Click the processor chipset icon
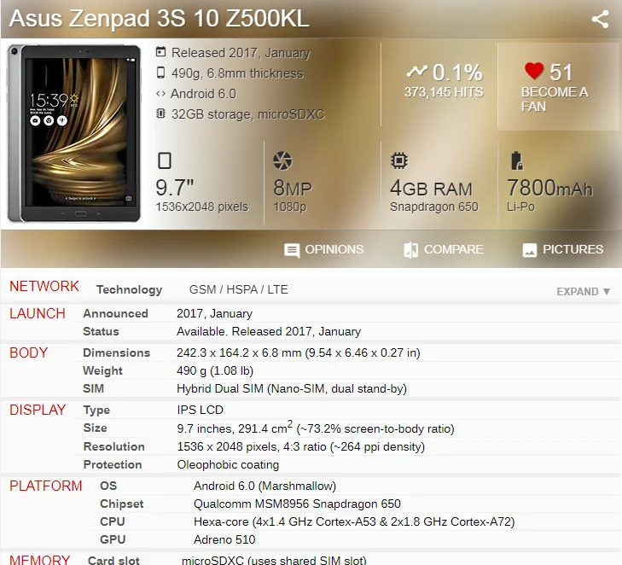Screen dimensions: 622x565 point(399,160)
